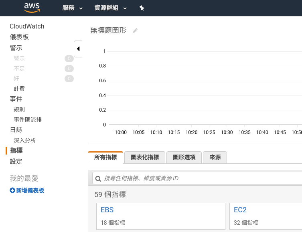Open the 來源 tab

[215, 157]
